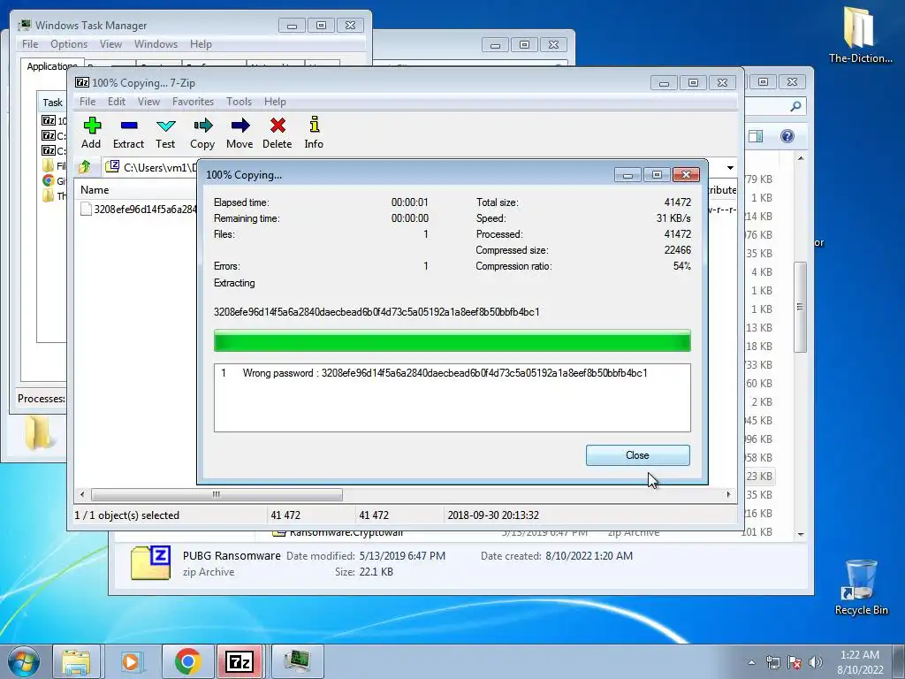Screen dimensions: 905x679
Task: Open the Recycle Bin desktop icon
Action: 861,588
